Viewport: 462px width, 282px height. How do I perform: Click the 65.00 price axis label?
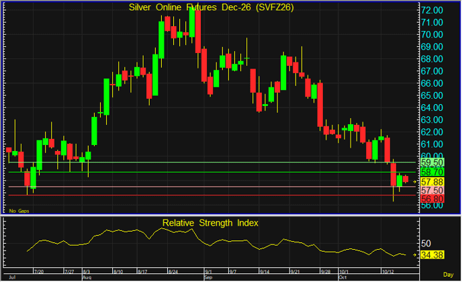(432, 95)
